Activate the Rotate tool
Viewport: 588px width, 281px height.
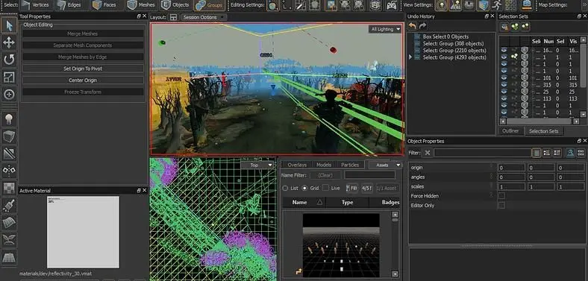(x=9, y=60)
